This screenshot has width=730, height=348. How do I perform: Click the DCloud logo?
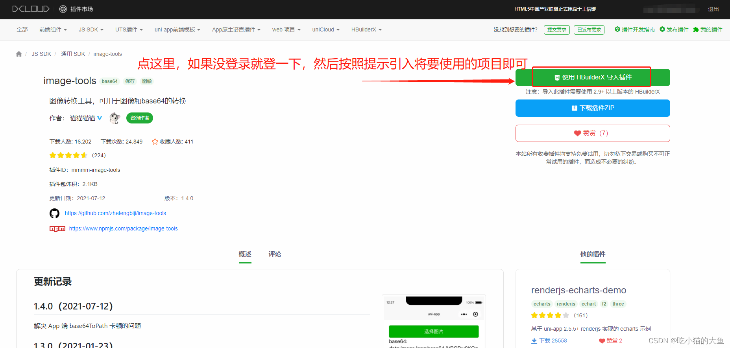(31, 9)
